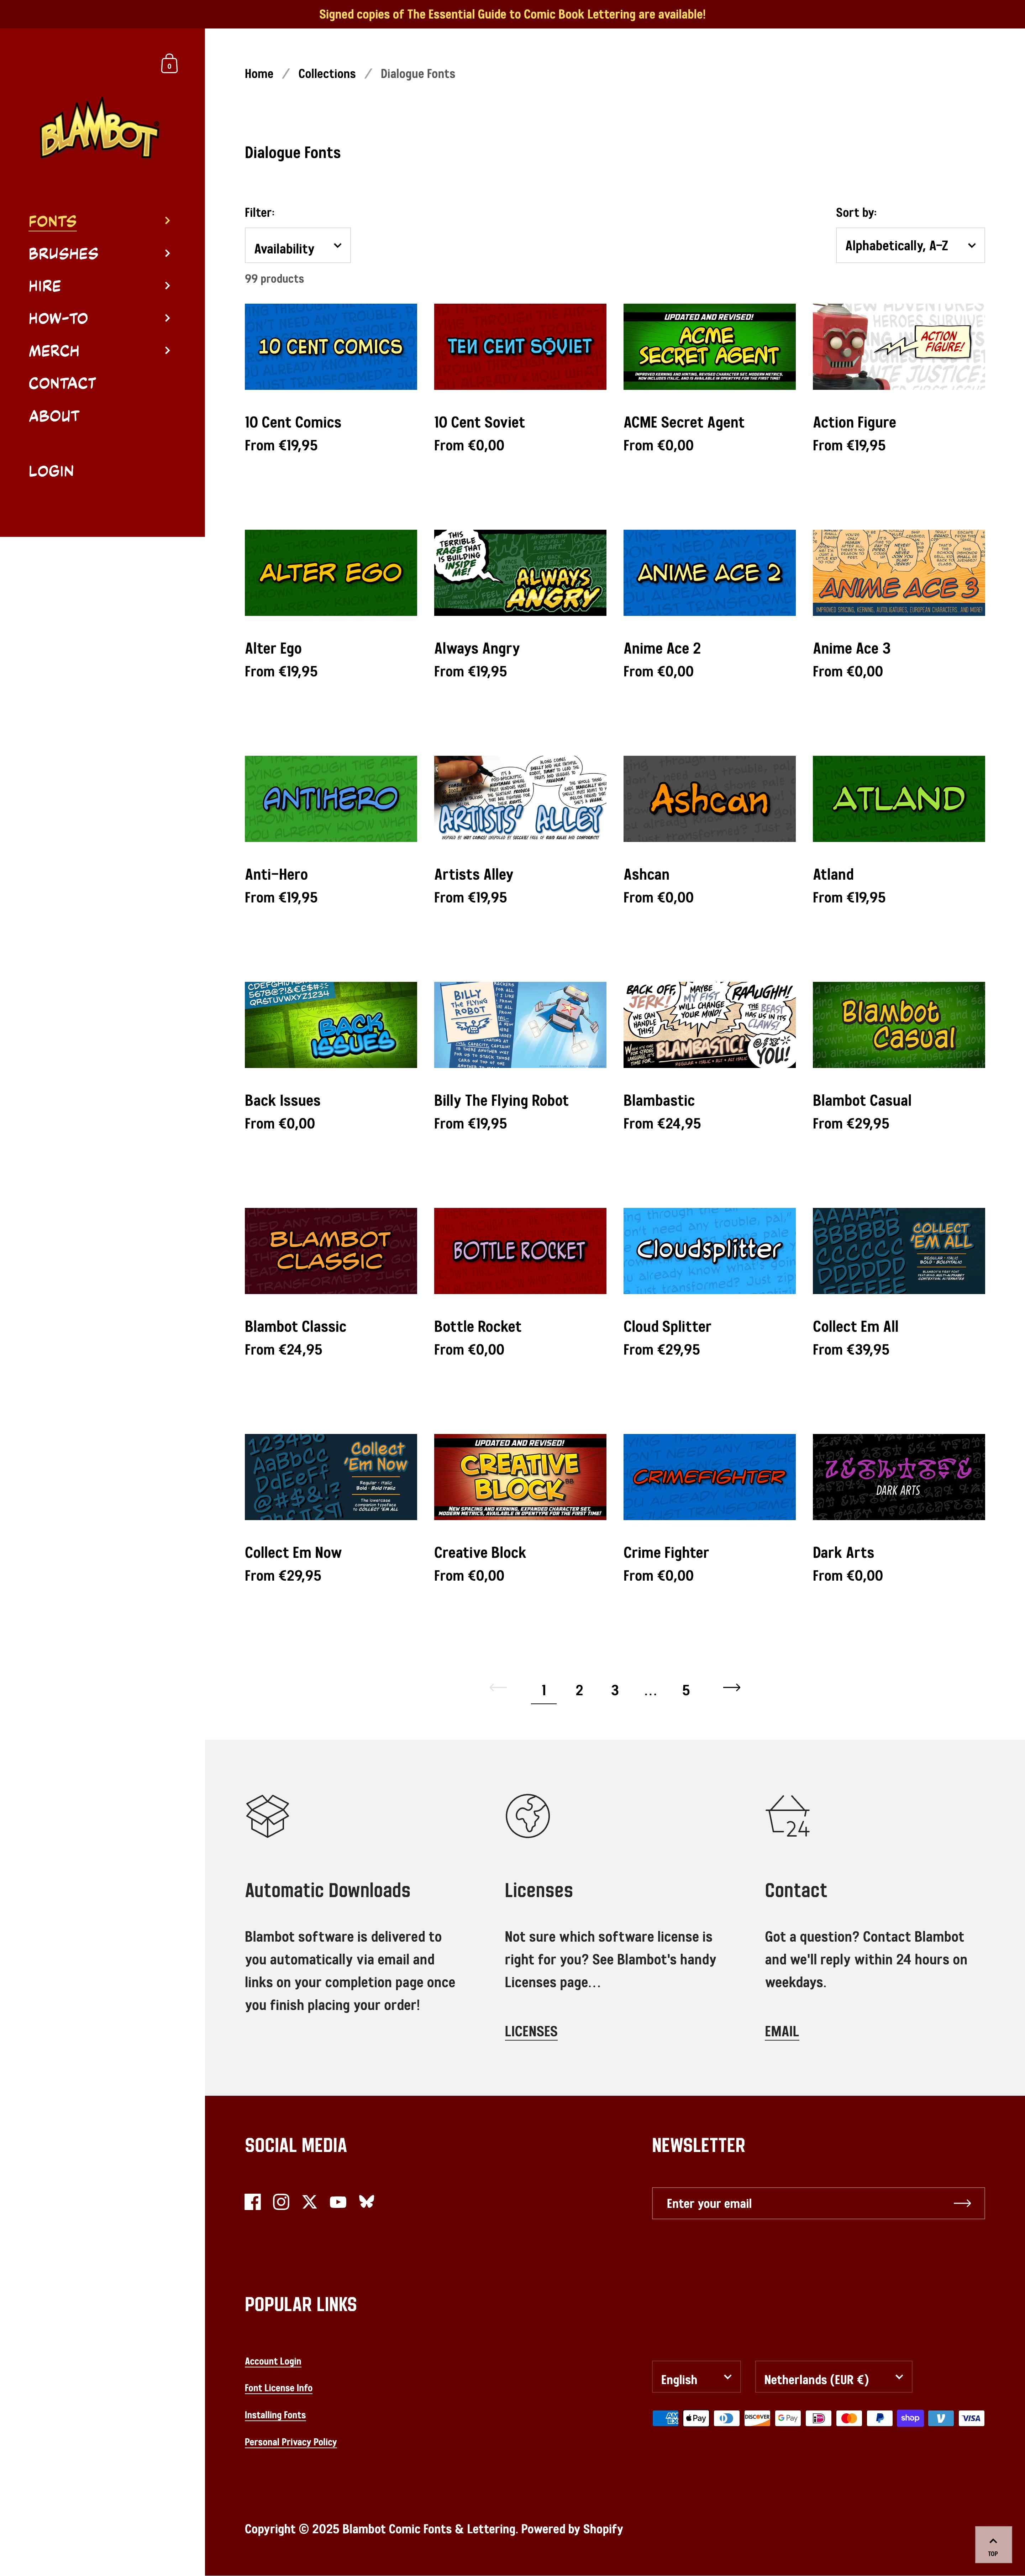Screen dimensions: 1025x2576
Task: Open the YouTube channel icon
Action: [338, 2201]
